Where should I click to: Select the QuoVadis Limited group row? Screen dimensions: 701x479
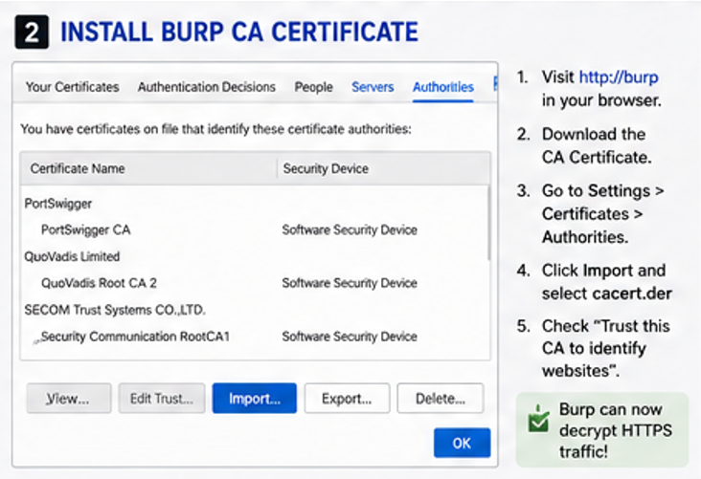tap(255, 256)
